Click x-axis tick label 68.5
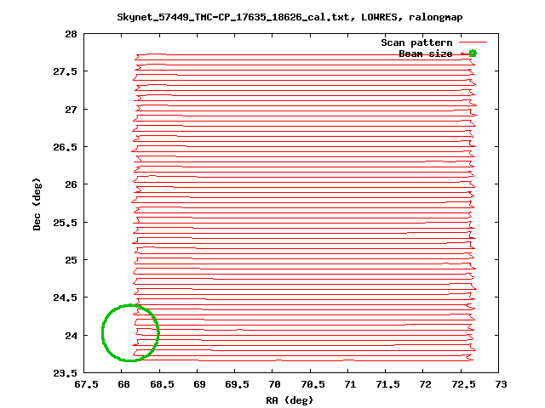 162,384
